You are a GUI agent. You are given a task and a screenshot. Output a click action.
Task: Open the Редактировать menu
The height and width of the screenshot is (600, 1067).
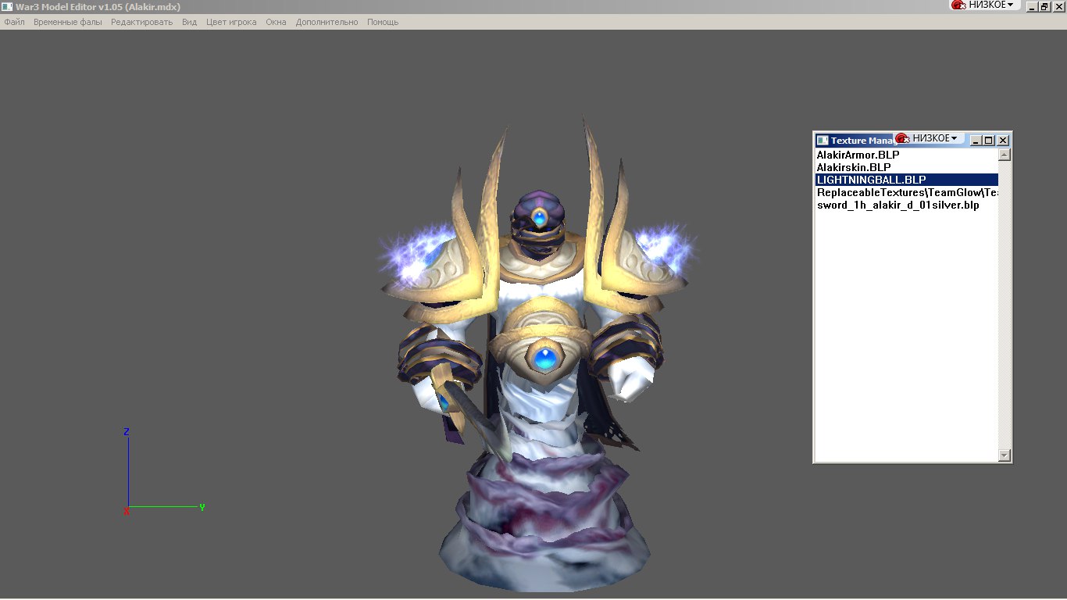pos(141,22)
